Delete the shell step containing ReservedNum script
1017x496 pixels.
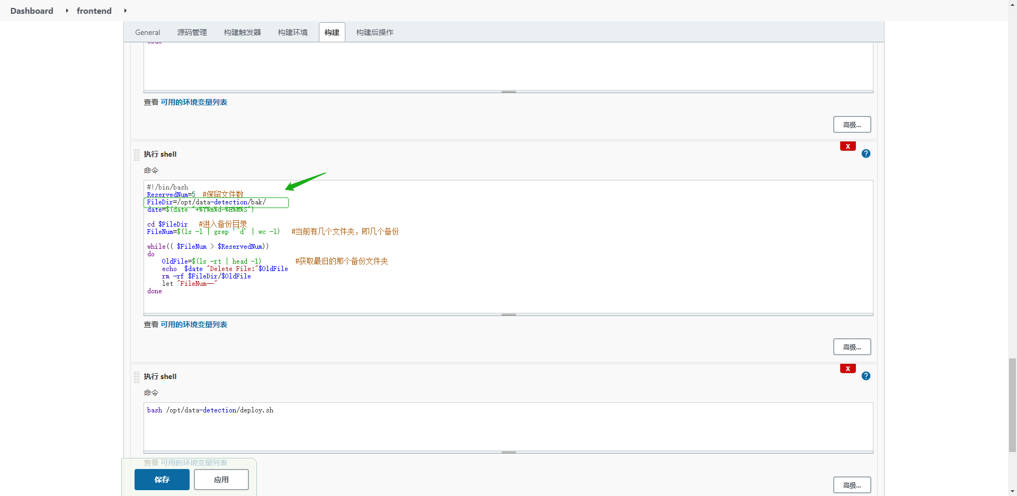coord(847,147)
